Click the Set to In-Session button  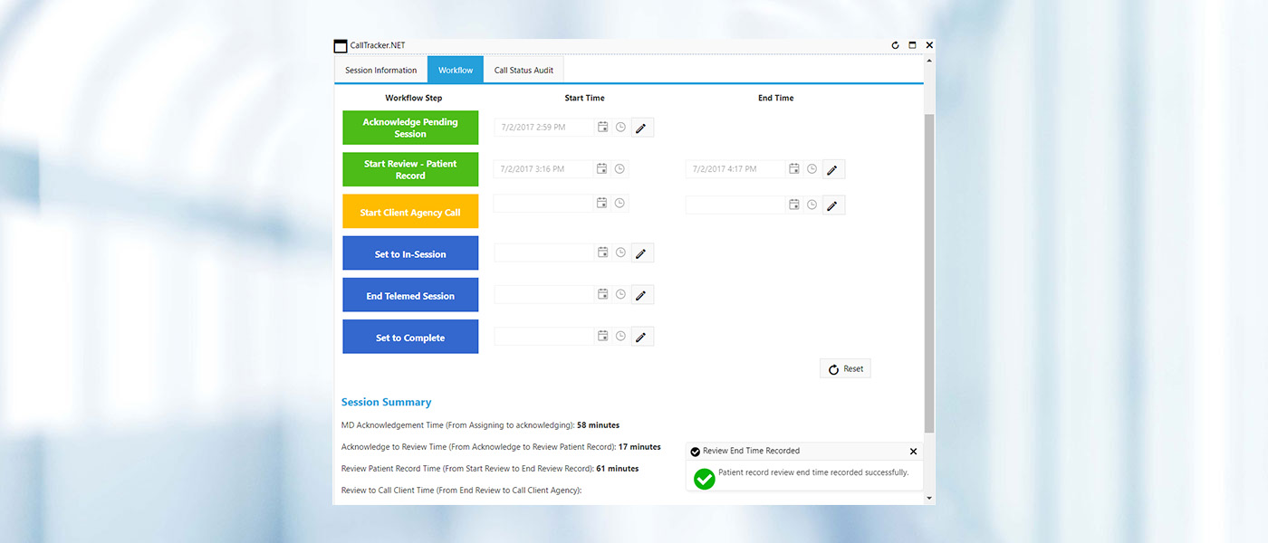click(x=410, y=254)
